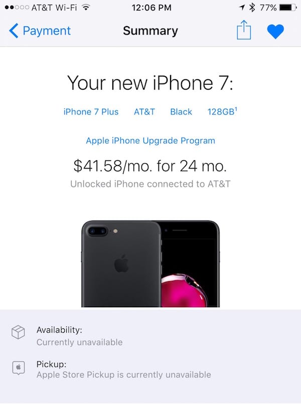The height and width of the screenshot is (405, 301).
Task: Toggle the blue heart favorite icon
Action: coord(275,32)
